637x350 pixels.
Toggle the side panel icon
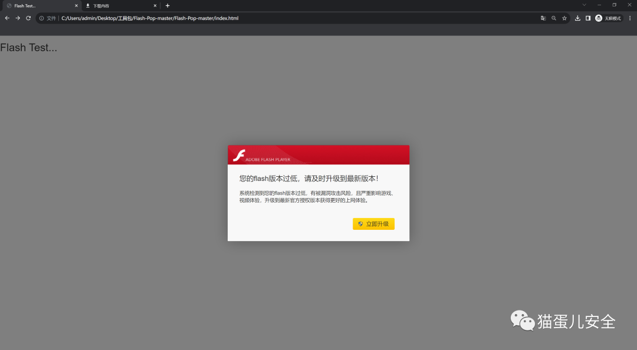pyautogui.click(x=588, y=18)
